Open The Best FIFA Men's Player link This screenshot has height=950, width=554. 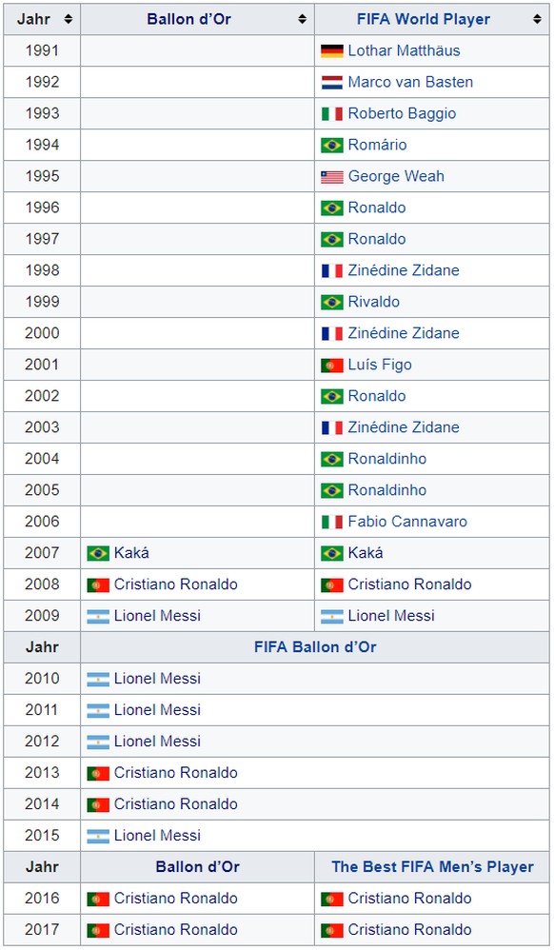click(432, 867)
